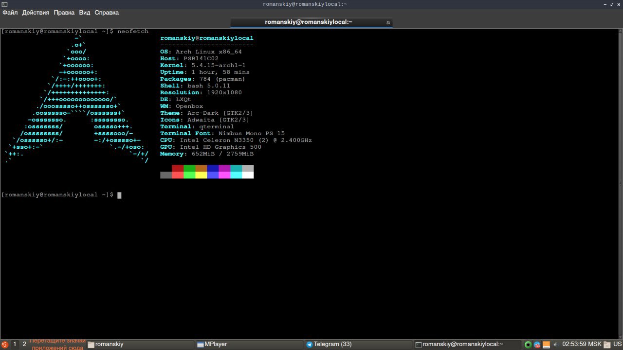Click the MPlayer window icon in taskbar
This screenshot has height=350, width=623.
(x=200, y=345)
